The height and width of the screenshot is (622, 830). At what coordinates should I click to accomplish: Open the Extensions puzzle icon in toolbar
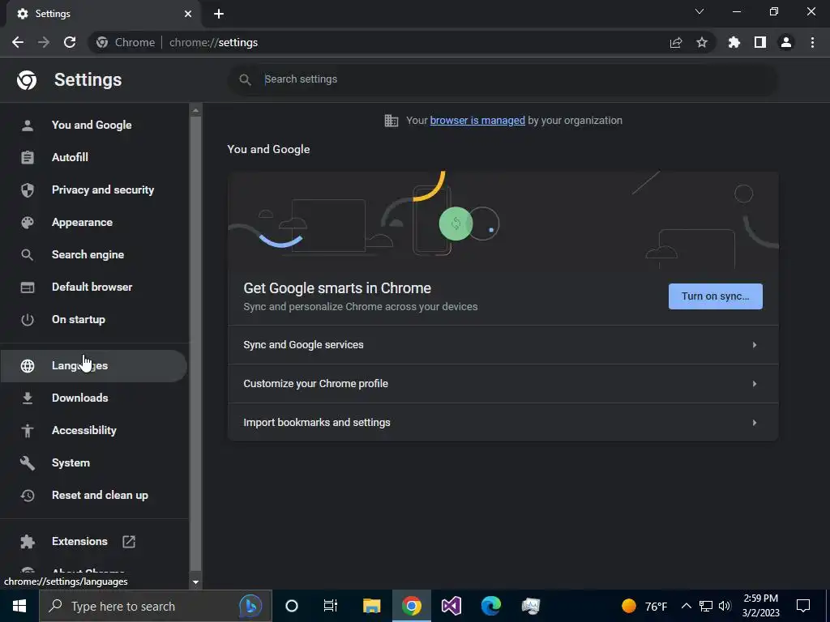click(734, 42)
